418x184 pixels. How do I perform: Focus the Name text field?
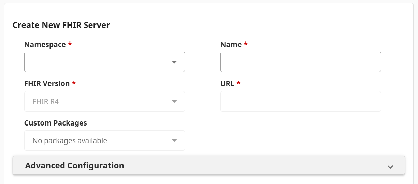click(300, 62)
